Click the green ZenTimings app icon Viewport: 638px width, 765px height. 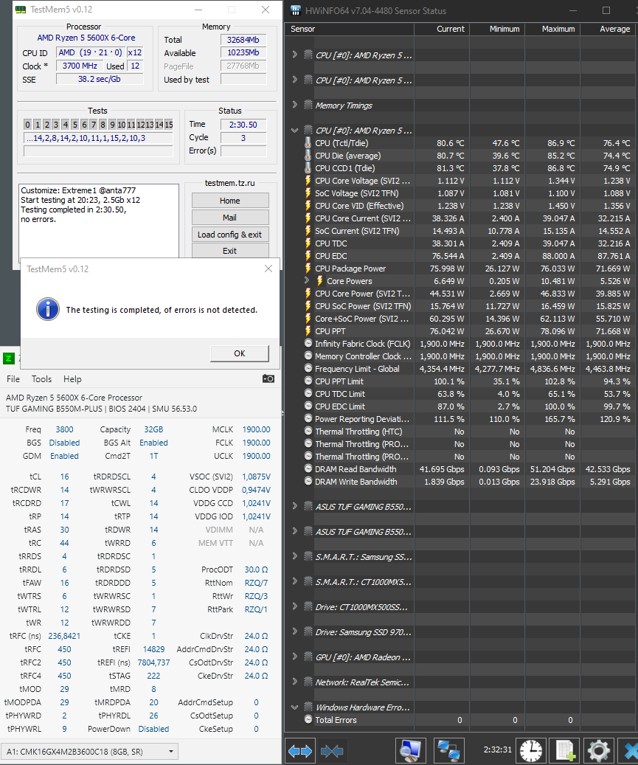point(9,359)
